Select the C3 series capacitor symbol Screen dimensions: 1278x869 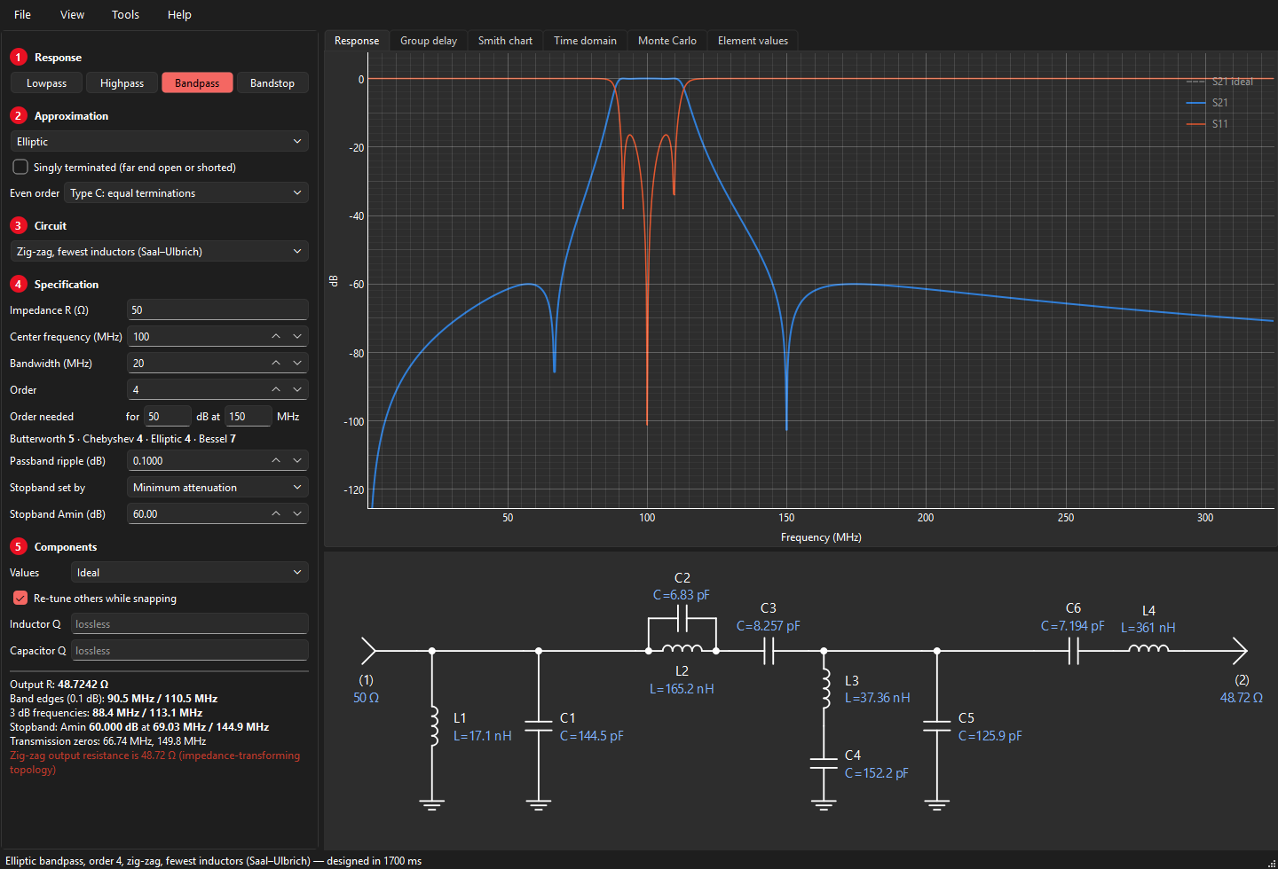[x=769, y=651]
